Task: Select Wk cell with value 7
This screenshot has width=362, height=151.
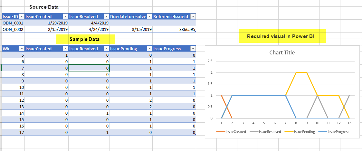Action: pyautogui.click(x=13, y=68)
